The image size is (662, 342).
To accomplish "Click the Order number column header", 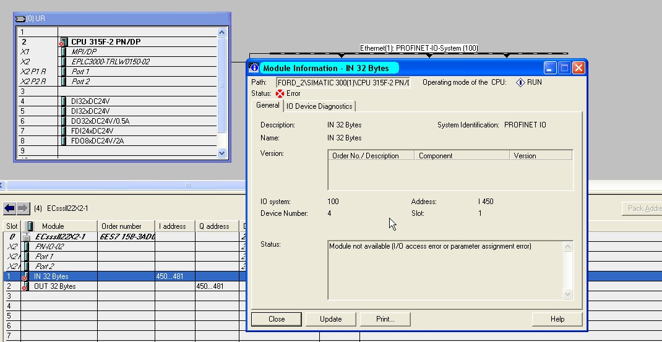I will pyautogui.click(x=126, y=226).
